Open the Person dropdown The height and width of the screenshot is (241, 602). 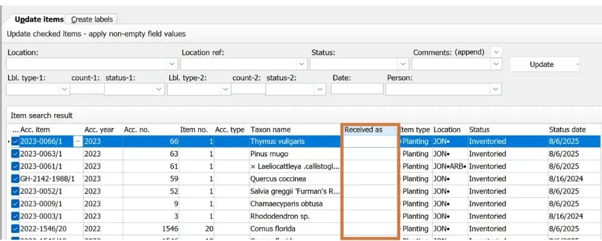(x=496, y=89)
